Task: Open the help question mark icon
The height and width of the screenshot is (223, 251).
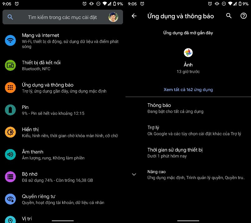Action: click(244, 16)
